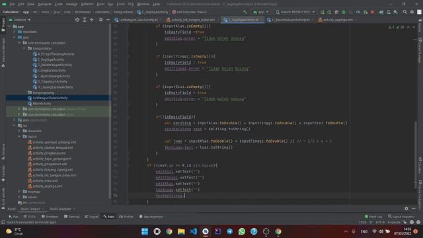
Task: Click the Make Project hammer icon
Action: tap(245, 12)
